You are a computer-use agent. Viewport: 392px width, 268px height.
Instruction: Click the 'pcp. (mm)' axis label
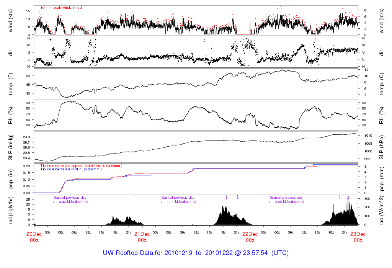coord(381,179)
